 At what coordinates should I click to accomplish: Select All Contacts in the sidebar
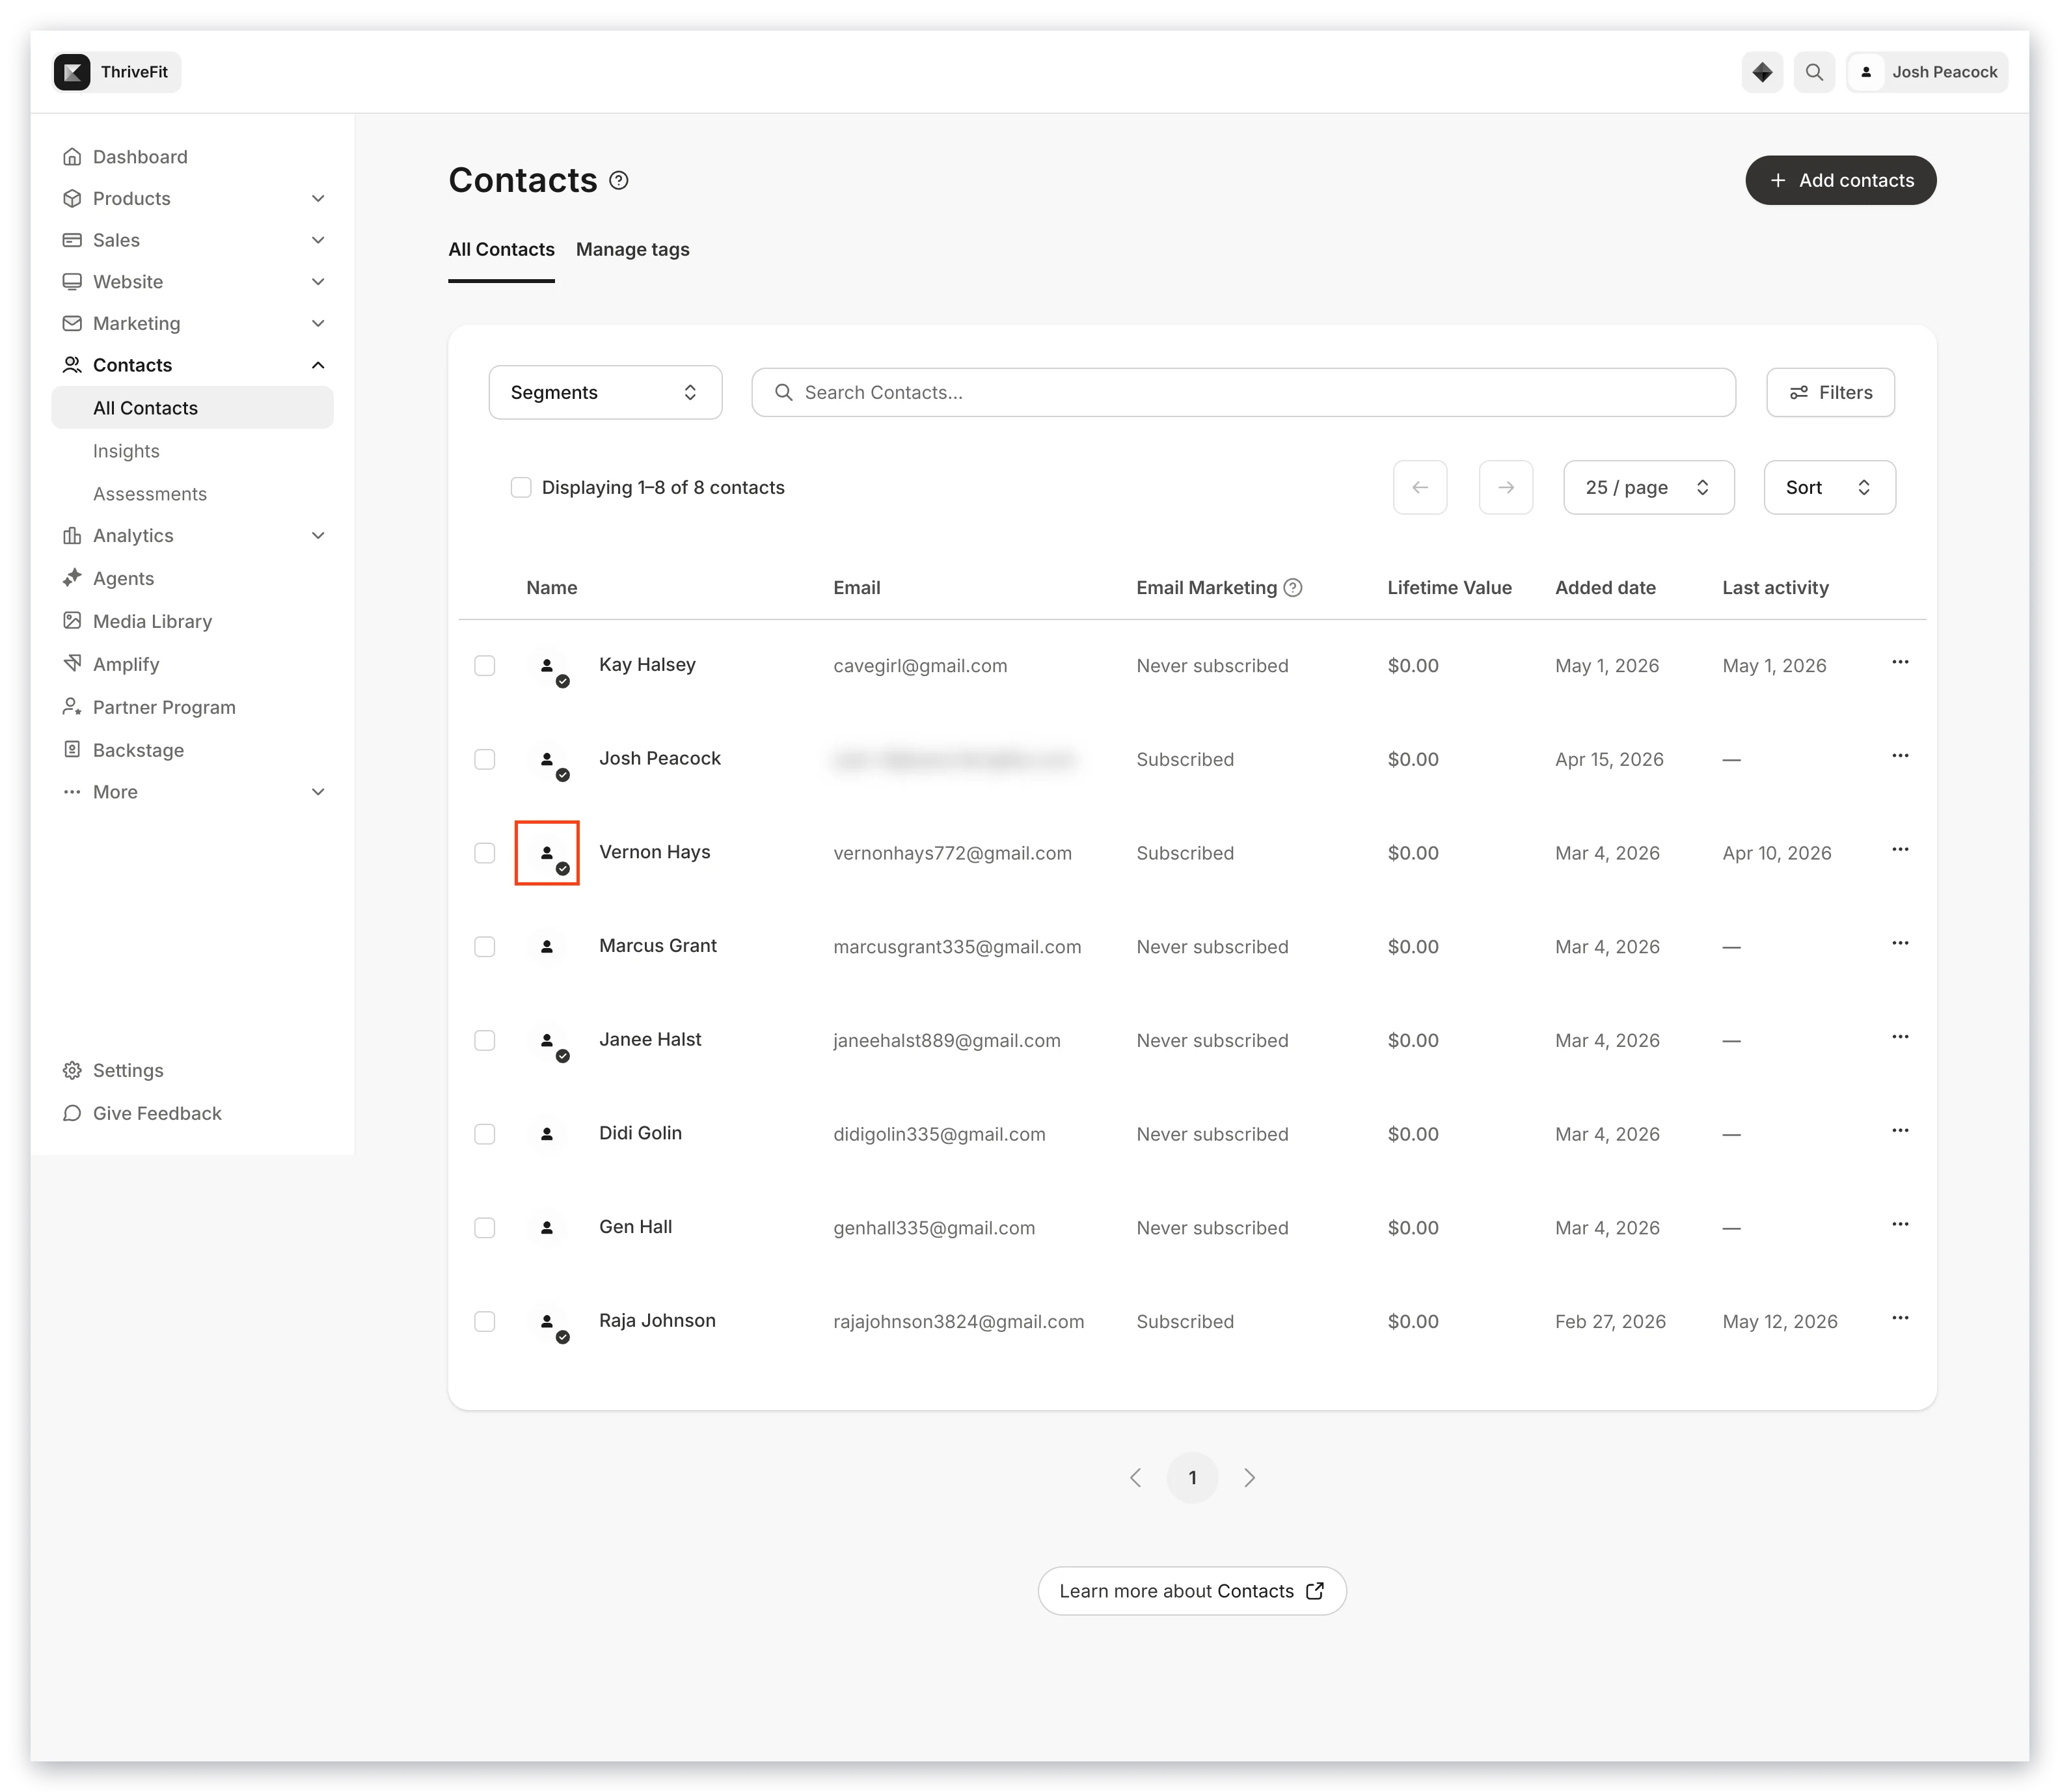(x=192, y=408)
